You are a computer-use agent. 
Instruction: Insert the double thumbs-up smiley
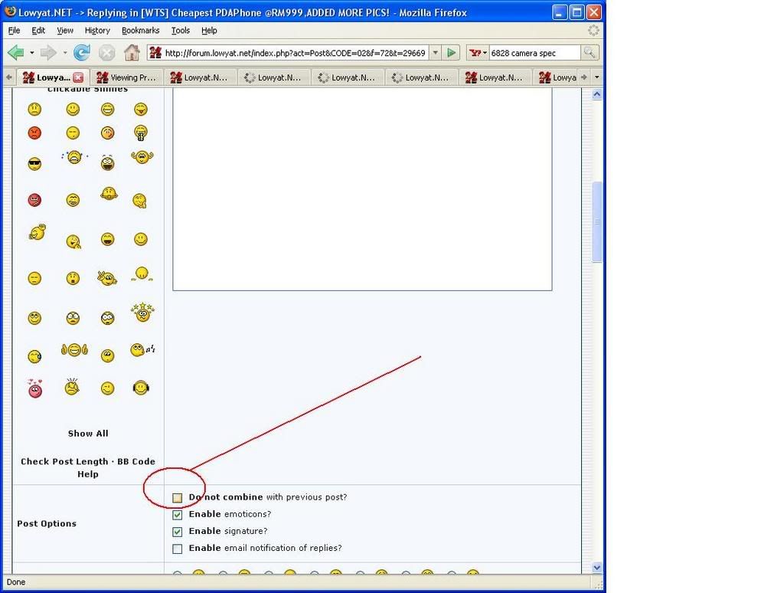(73, 349)
